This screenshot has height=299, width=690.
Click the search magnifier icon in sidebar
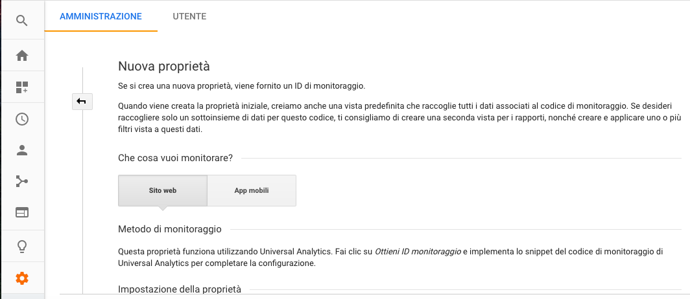click(x=22, y=21)
